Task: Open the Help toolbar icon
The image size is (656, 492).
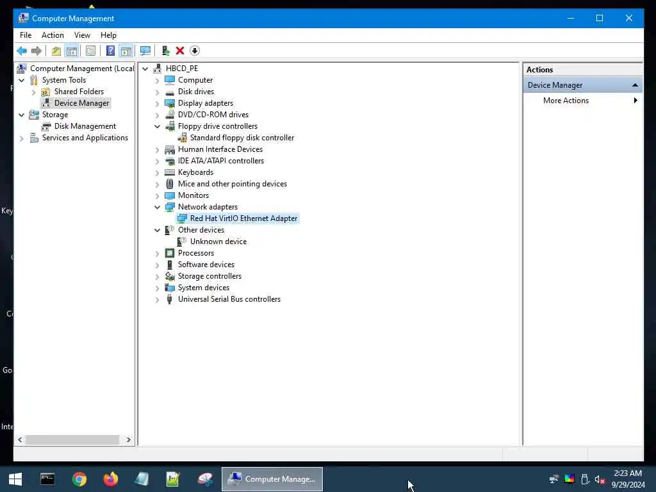Action: (110, 51)
